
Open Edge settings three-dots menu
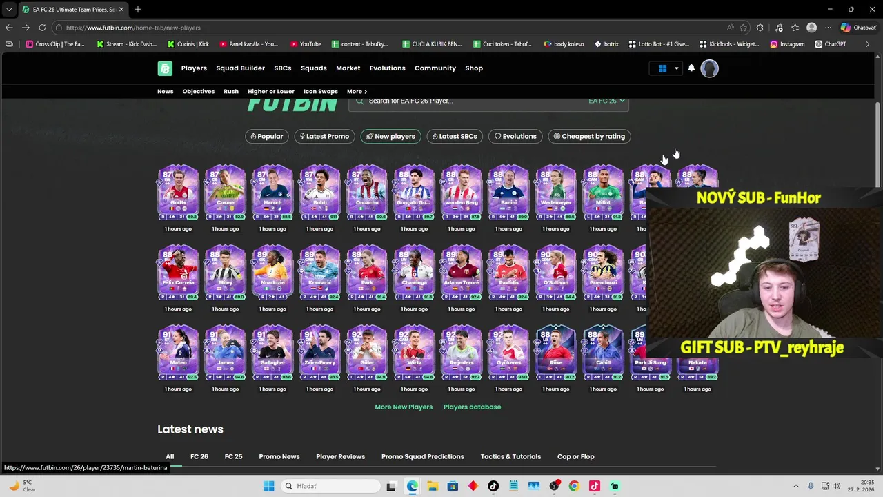[828, 28]
